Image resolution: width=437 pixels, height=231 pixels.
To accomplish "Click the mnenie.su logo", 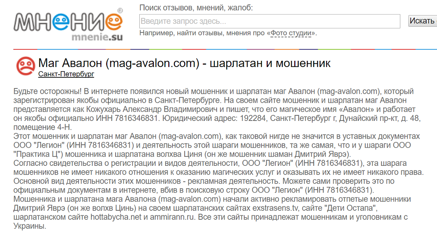I will (68, 25).
